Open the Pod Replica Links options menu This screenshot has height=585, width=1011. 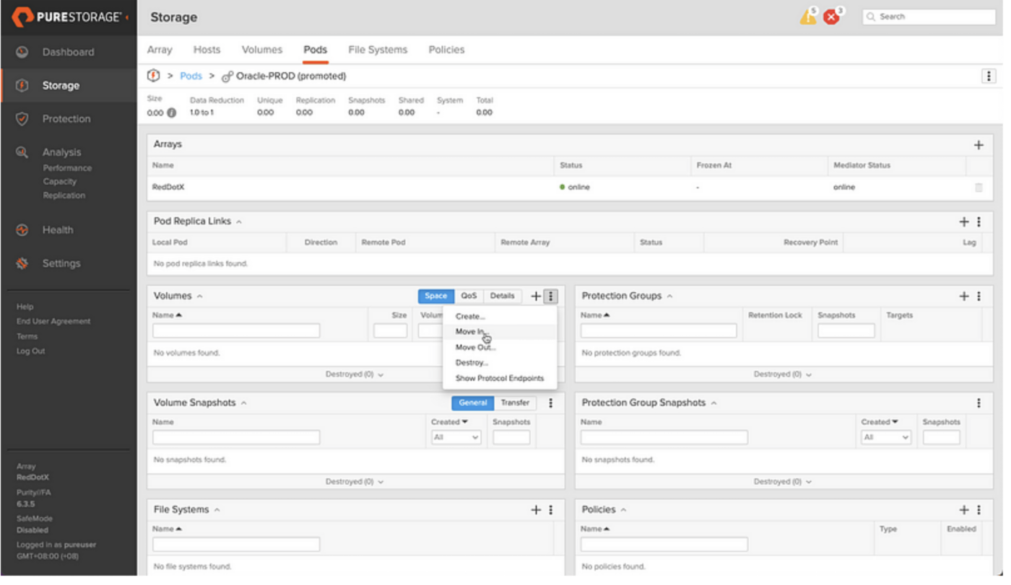[x=979, y=222]
